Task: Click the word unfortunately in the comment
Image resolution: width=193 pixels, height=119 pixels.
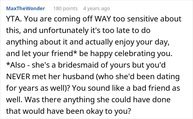Action: tap(64, 31)
